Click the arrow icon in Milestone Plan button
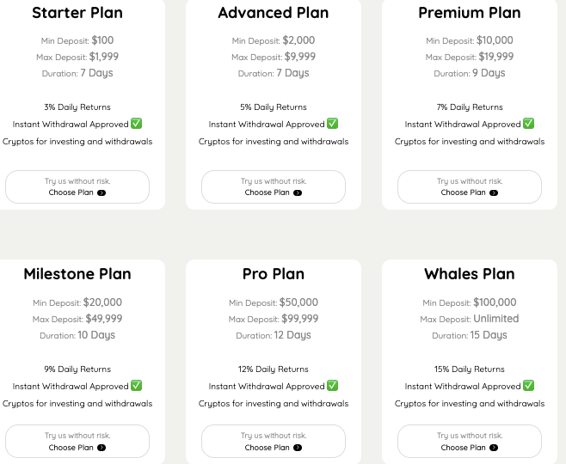The height and width of the screenshot is (464, 566). [102, 448]
